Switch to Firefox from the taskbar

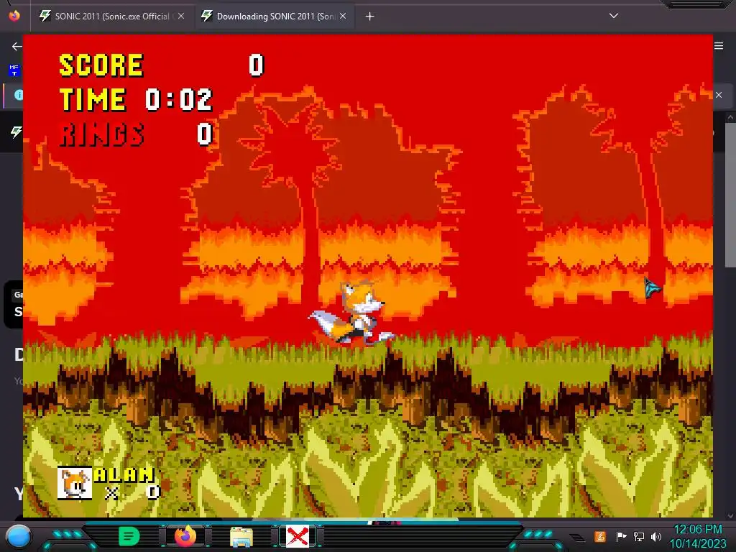pos(185,536)
